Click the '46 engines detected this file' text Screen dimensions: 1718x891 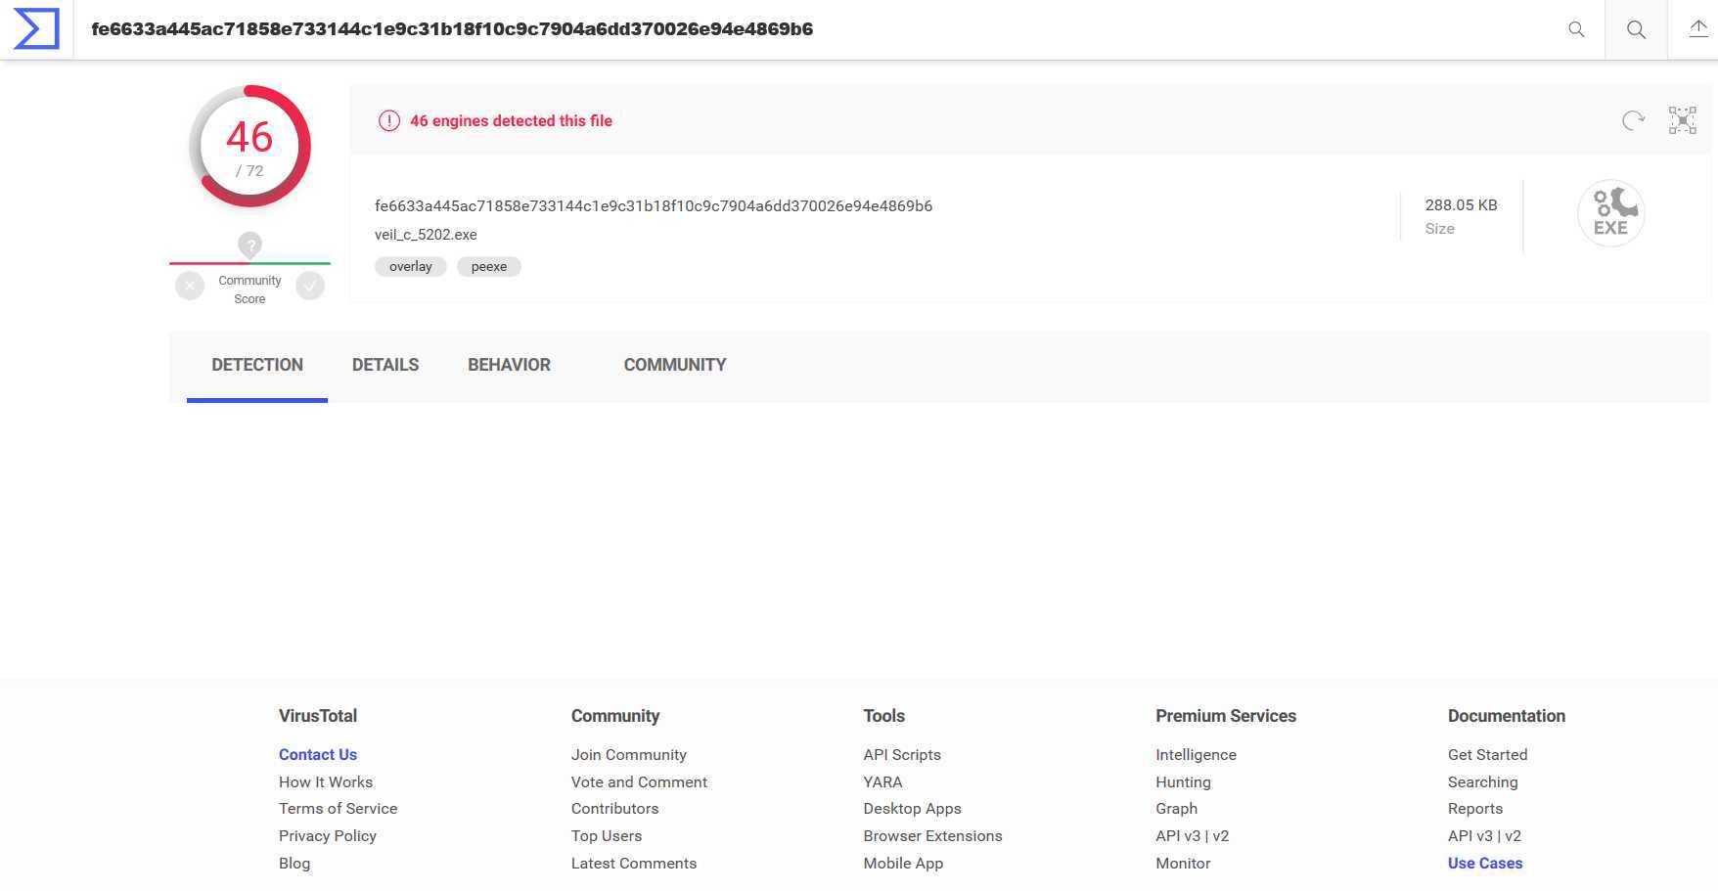click(x=511, y=121)
